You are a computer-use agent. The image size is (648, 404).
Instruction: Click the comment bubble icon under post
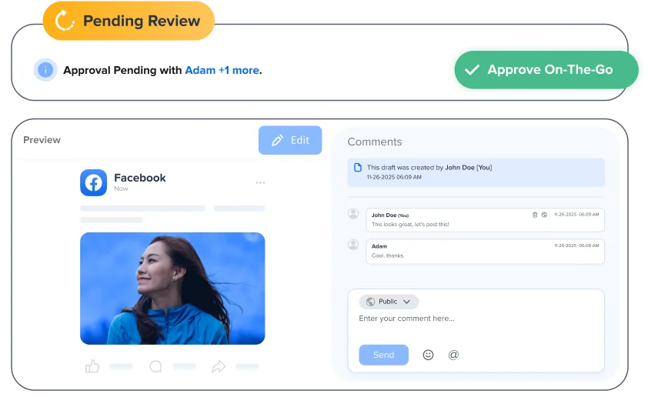pyautogui.click(x=155, y=367)
